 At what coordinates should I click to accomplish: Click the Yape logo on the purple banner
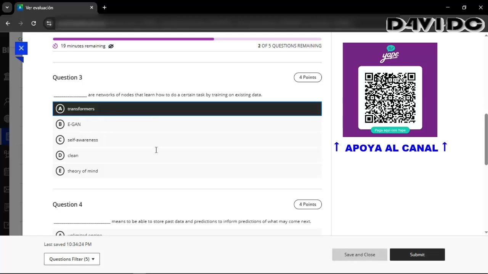click(x=390, y=54)
